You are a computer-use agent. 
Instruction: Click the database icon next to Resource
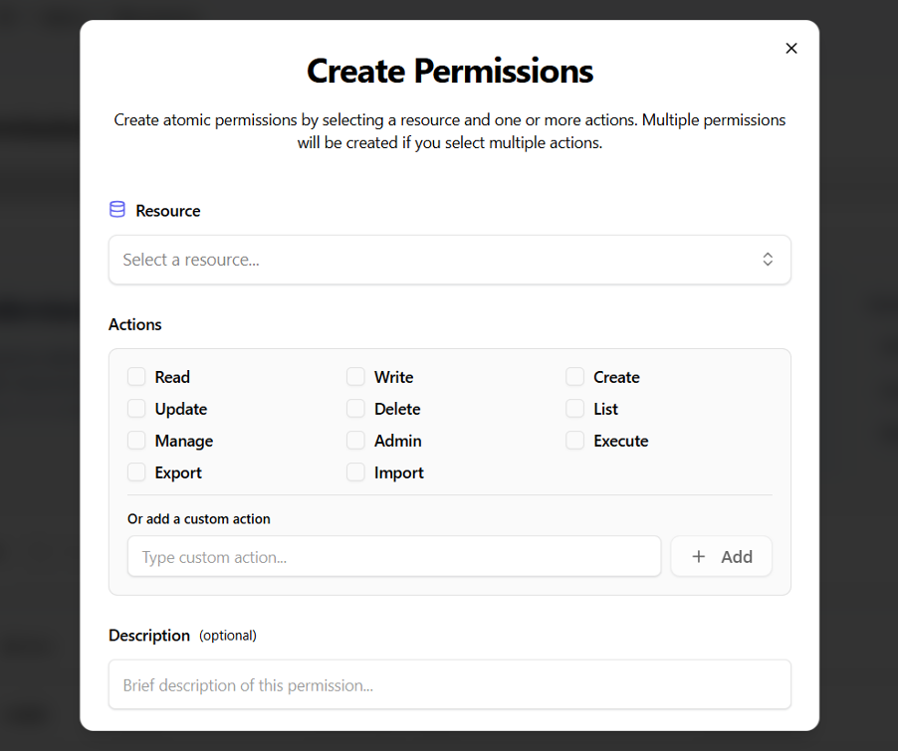point(116,210)
